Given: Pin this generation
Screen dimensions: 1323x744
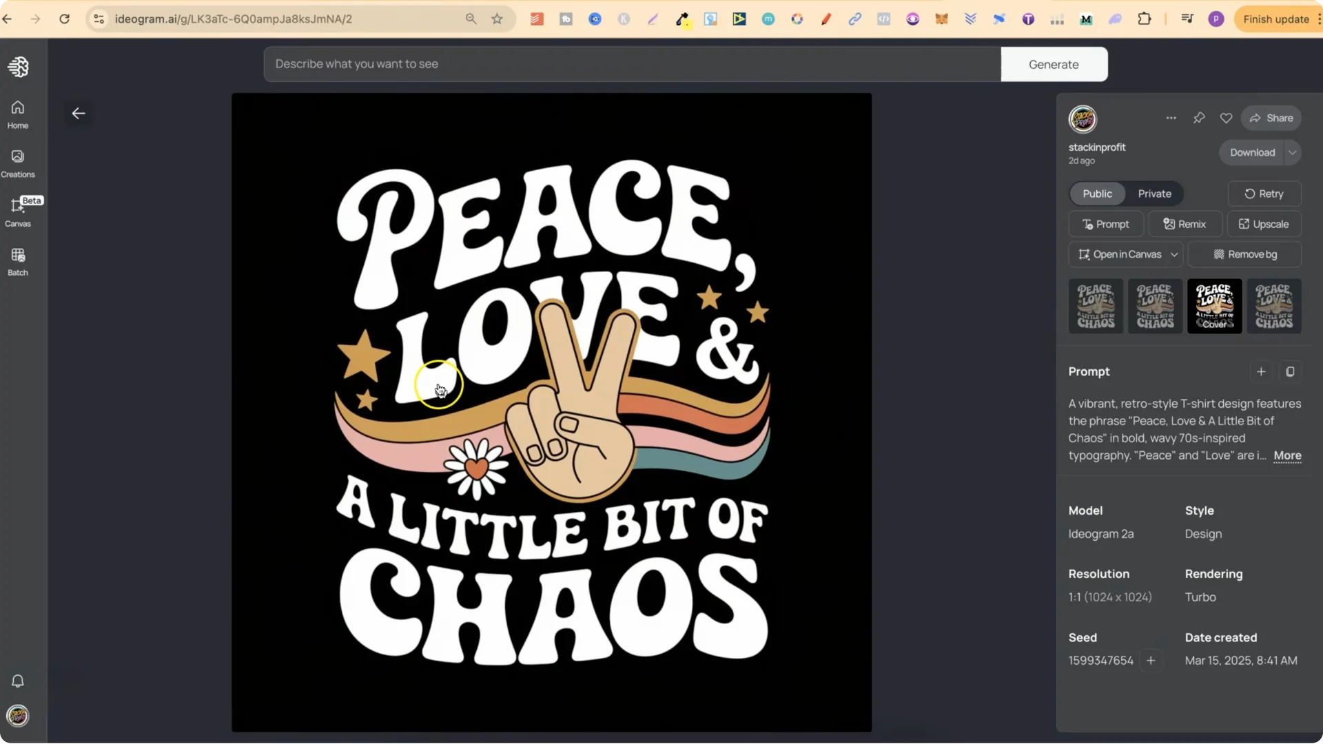Looking at the screenshot, I should [1199, 118].
